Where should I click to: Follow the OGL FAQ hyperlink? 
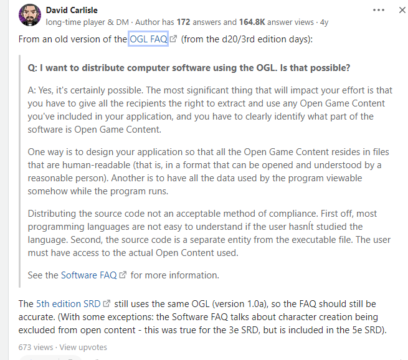[x=149, y=39]
